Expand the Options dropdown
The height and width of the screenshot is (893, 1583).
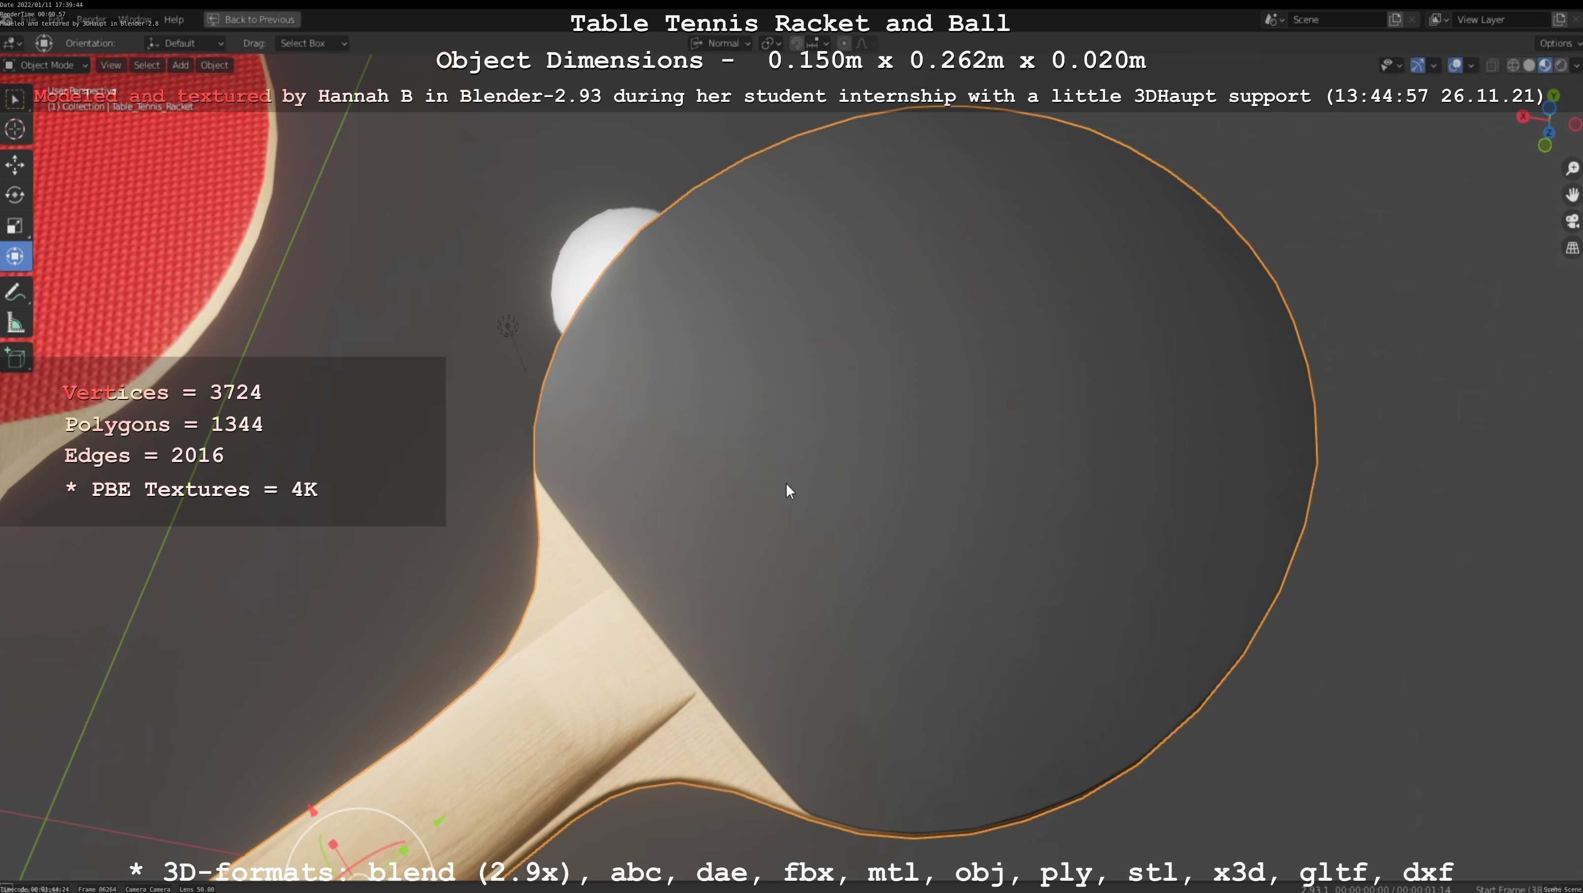pyautogui.click(x=1559, y=43)
